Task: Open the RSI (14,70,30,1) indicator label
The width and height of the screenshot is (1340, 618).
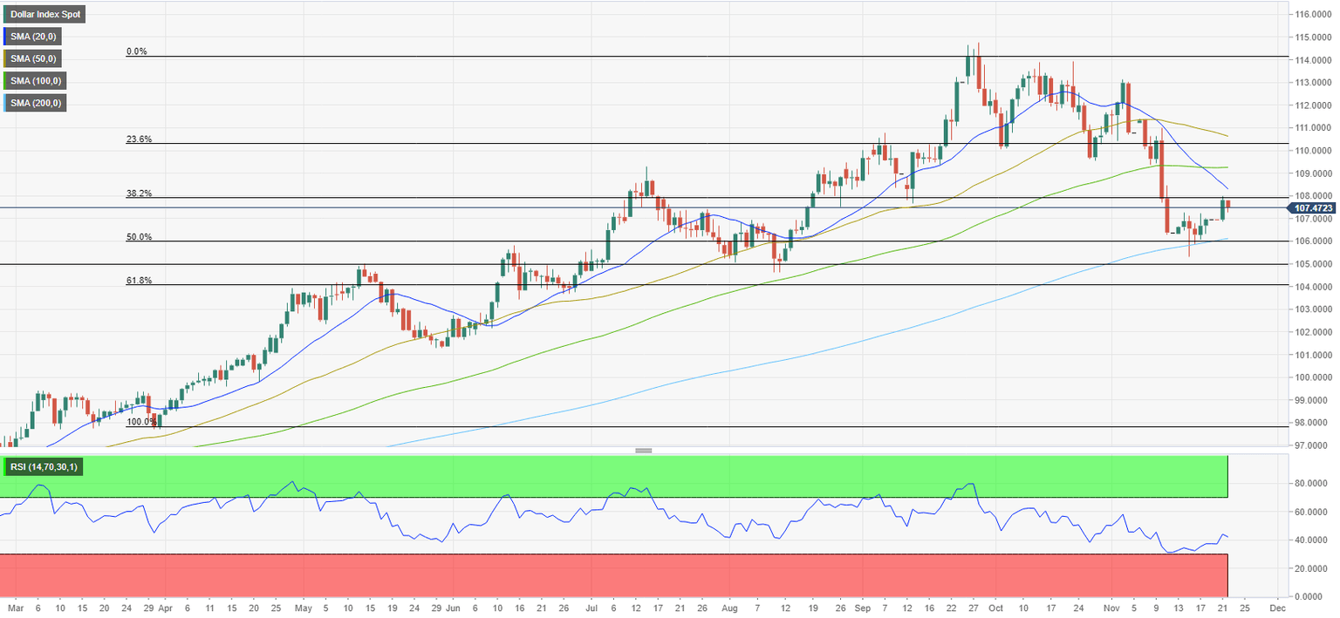Action: tap(44, 468)
